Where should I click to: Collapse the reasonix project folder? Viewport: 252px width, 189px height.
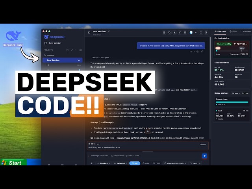[x=49, y=55]
